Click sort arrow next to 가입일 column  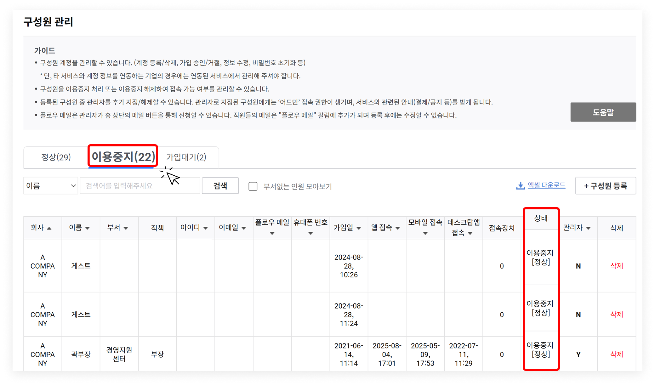(359, 228)
